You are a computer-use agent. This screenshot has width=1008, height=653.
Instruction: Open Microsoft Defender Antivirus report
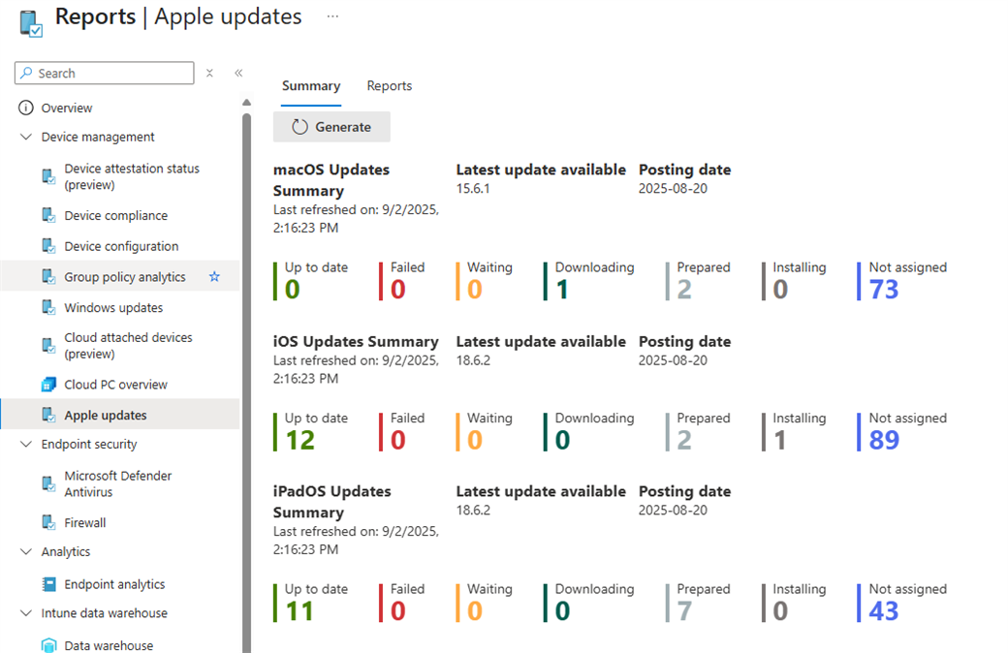point(118,484)
